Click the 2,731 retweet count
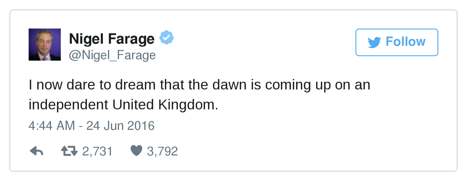This screenshot has width=467, height=181. click(98, 151)
